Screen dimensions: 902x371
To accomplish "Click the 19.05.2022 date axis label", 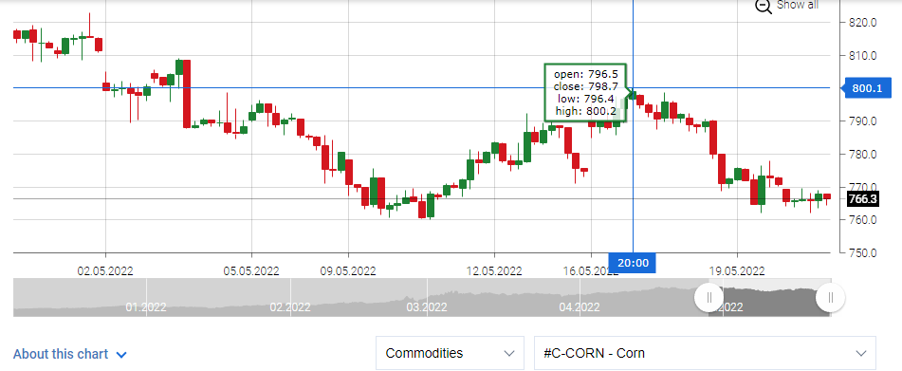I will point(738,271).
